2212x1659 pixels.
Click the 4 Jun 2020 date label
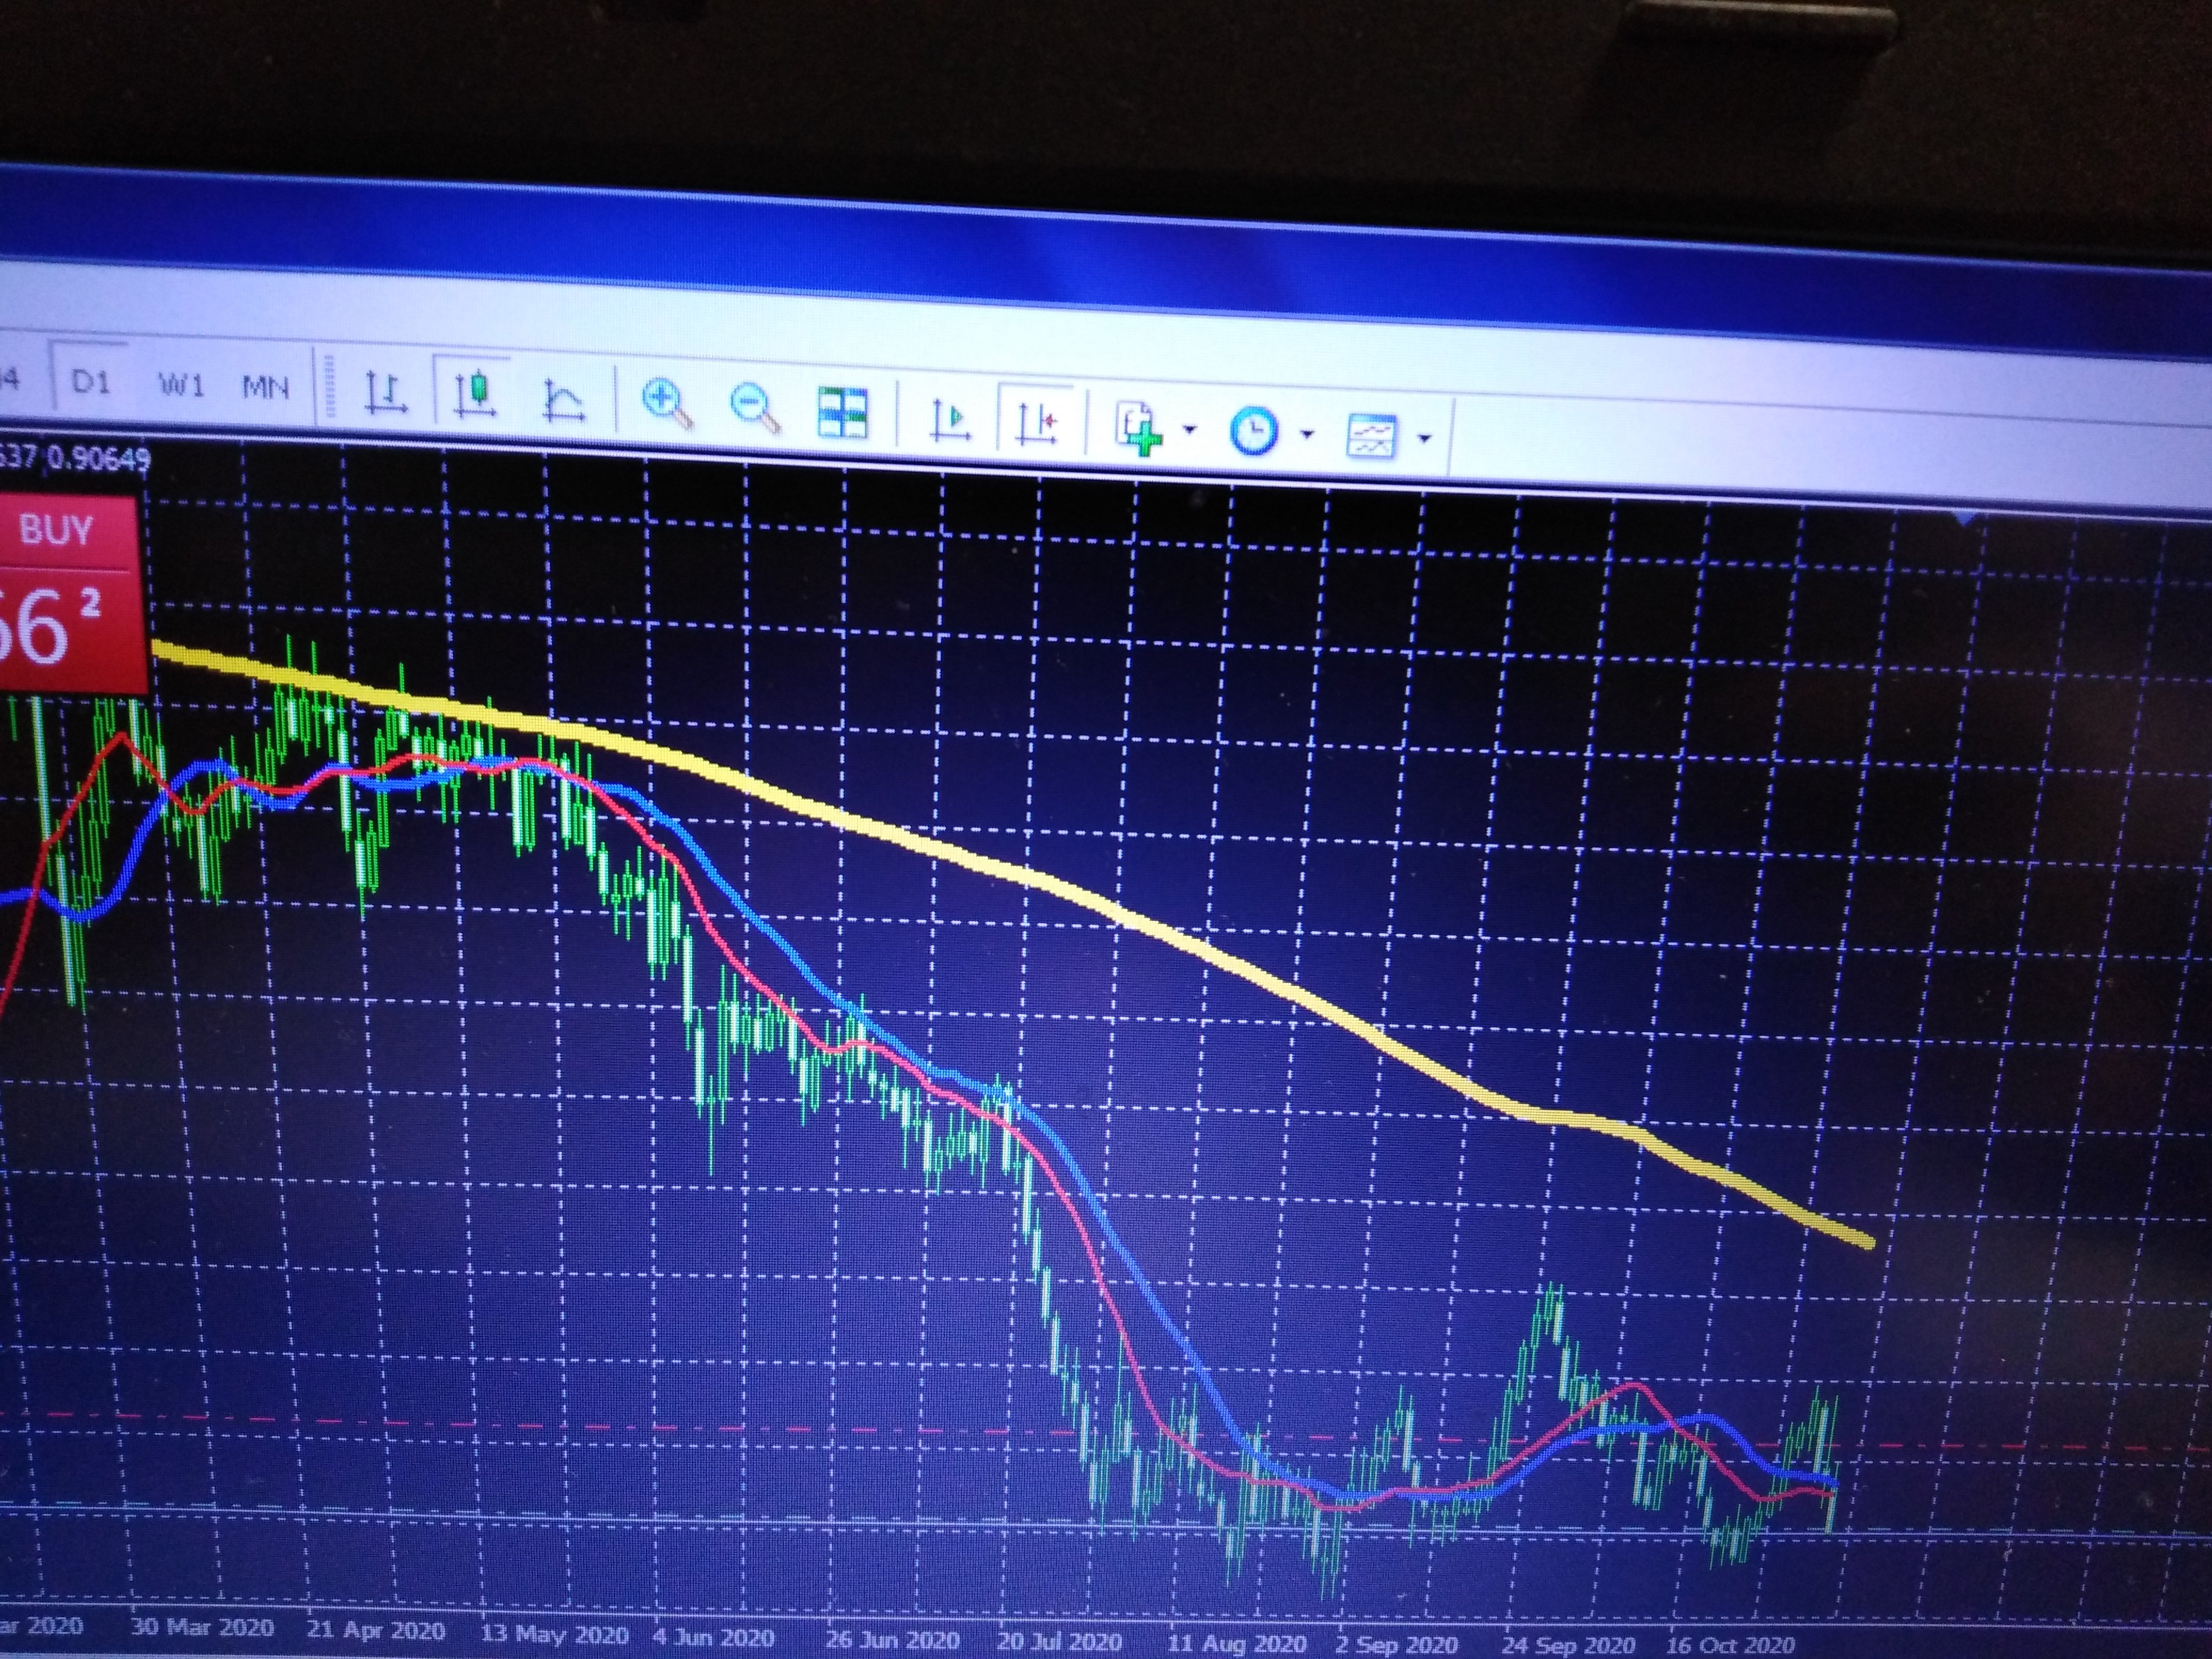[714, 1638]
